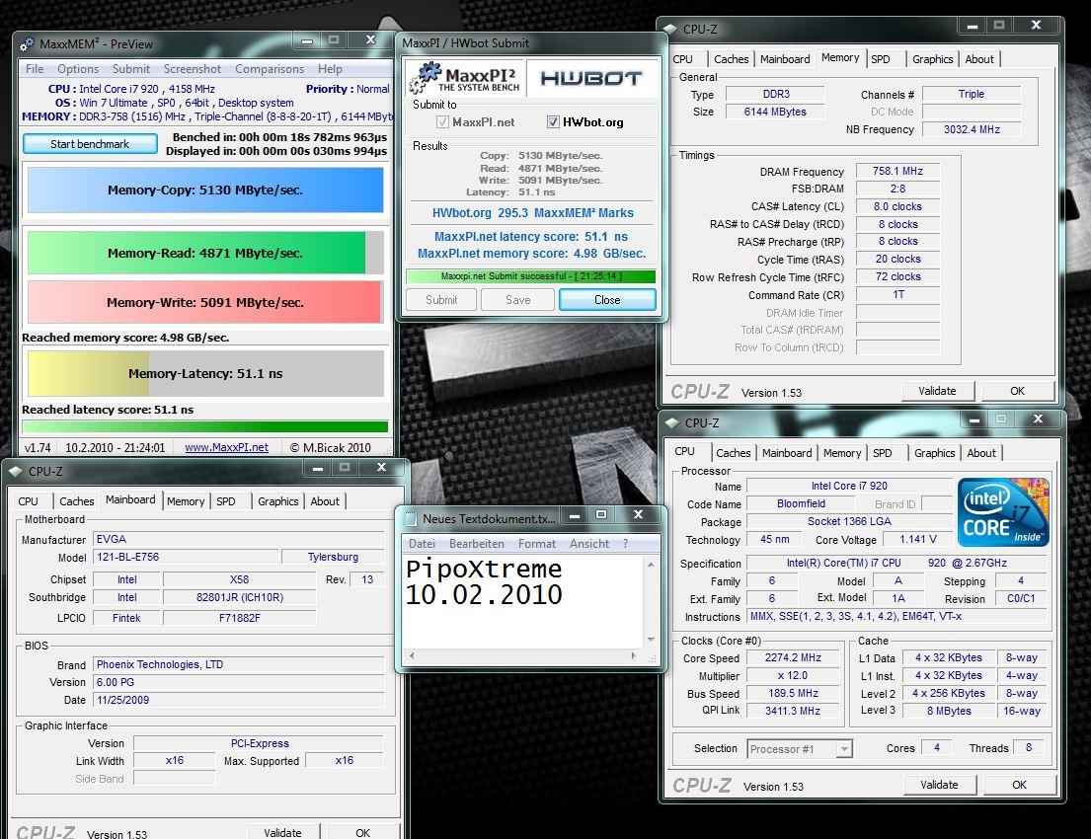Click OK in CPU-Z Memory window

(1017, 391)
